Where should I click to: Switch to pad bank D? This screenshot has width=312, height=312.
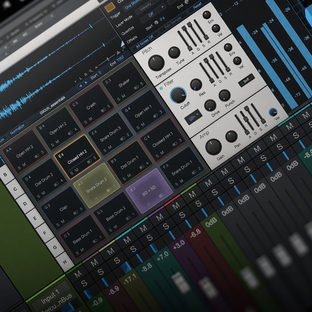[x=25, y=204]
